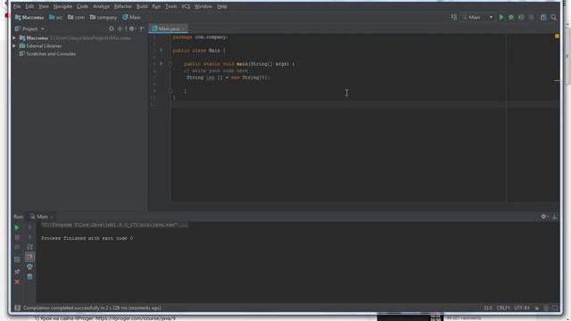Toggle scroll to end of console
Screen dimensions: 571x321
click(29, 257)
